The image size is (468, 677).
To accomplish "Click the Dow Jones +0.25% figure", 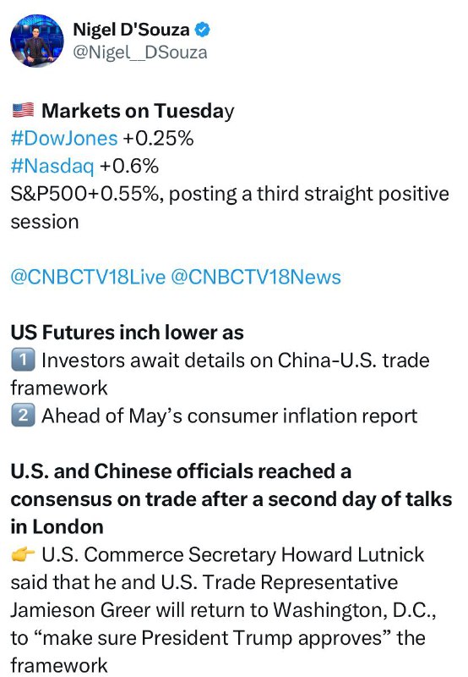I will [x=158, y=139].
